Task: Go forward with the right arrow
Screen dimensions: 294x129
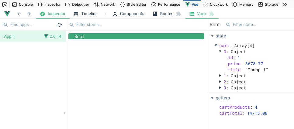Action: point(29,14)
